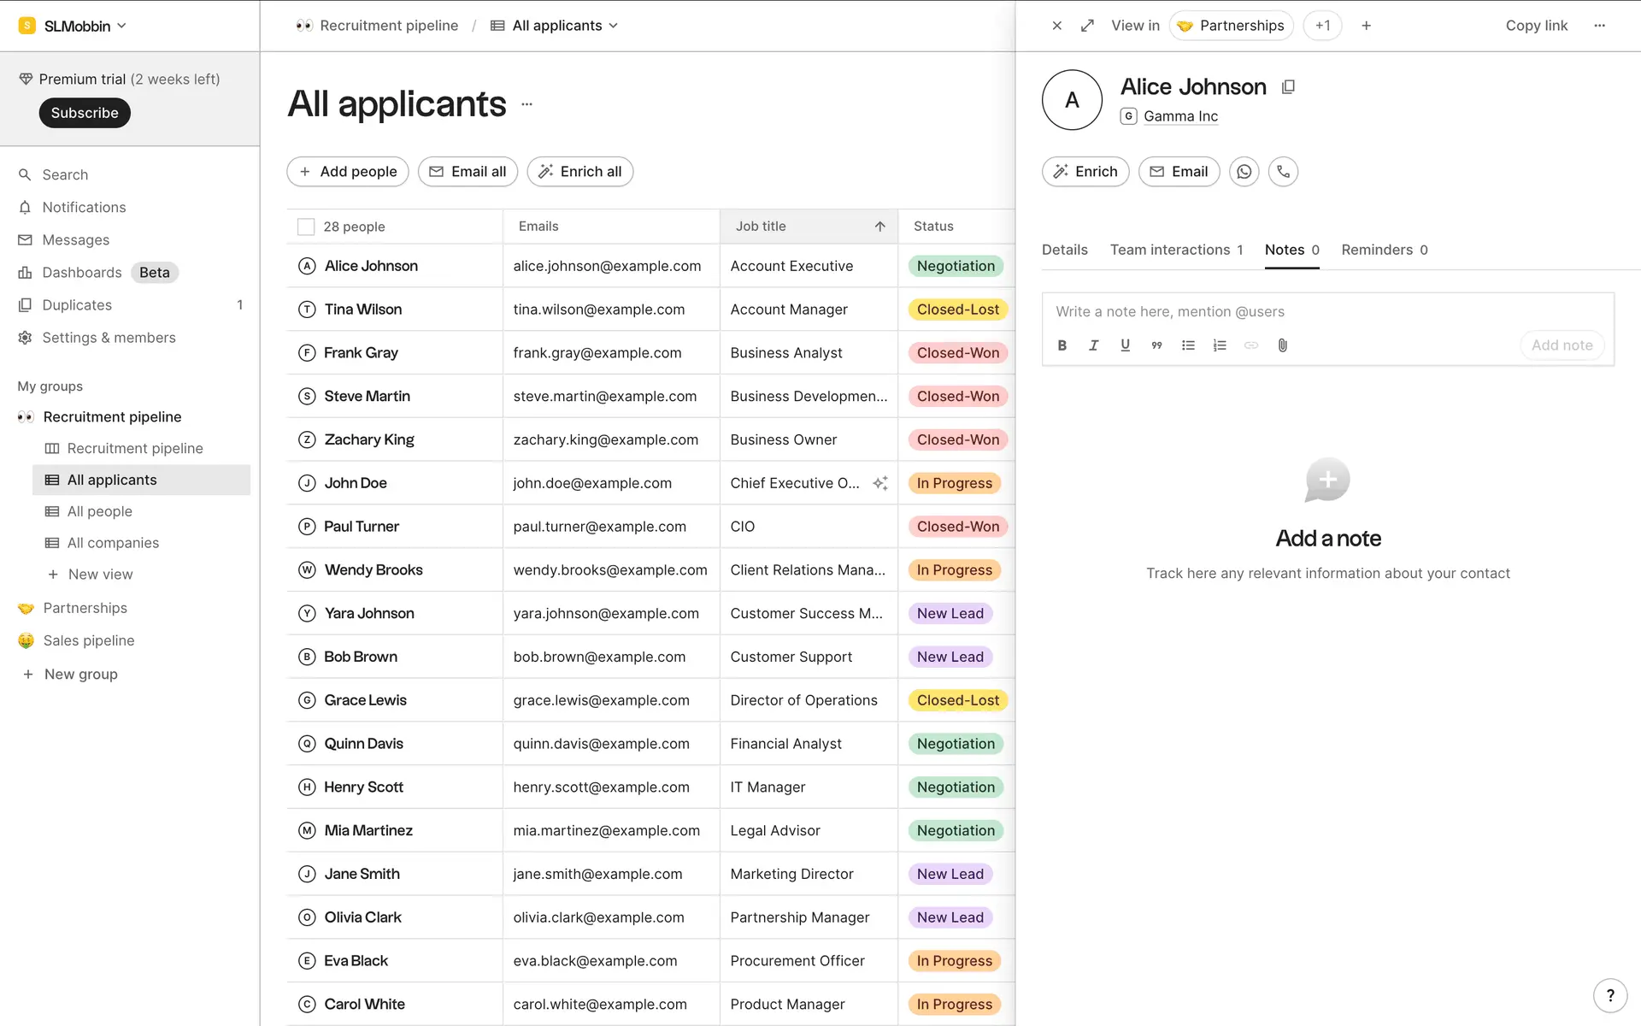The width and height of the screenshot is (1641, 1026).
Task: Copy Alice Johnson's name with the copy icon
Action: point(1288,87)
